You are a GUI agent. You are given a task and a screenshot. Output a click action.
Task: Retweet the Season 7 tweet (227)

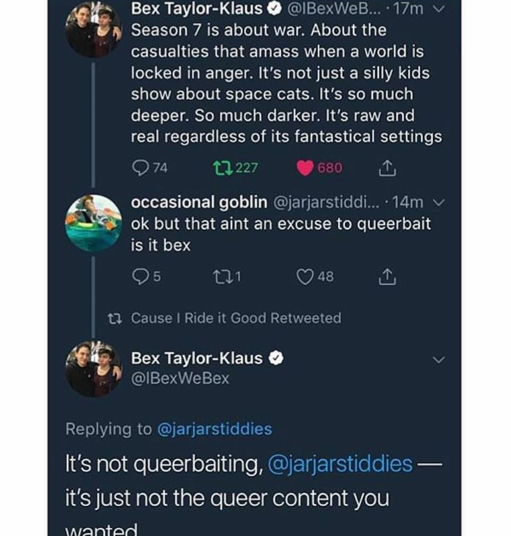pyautogui.click(x=220, y=167)
